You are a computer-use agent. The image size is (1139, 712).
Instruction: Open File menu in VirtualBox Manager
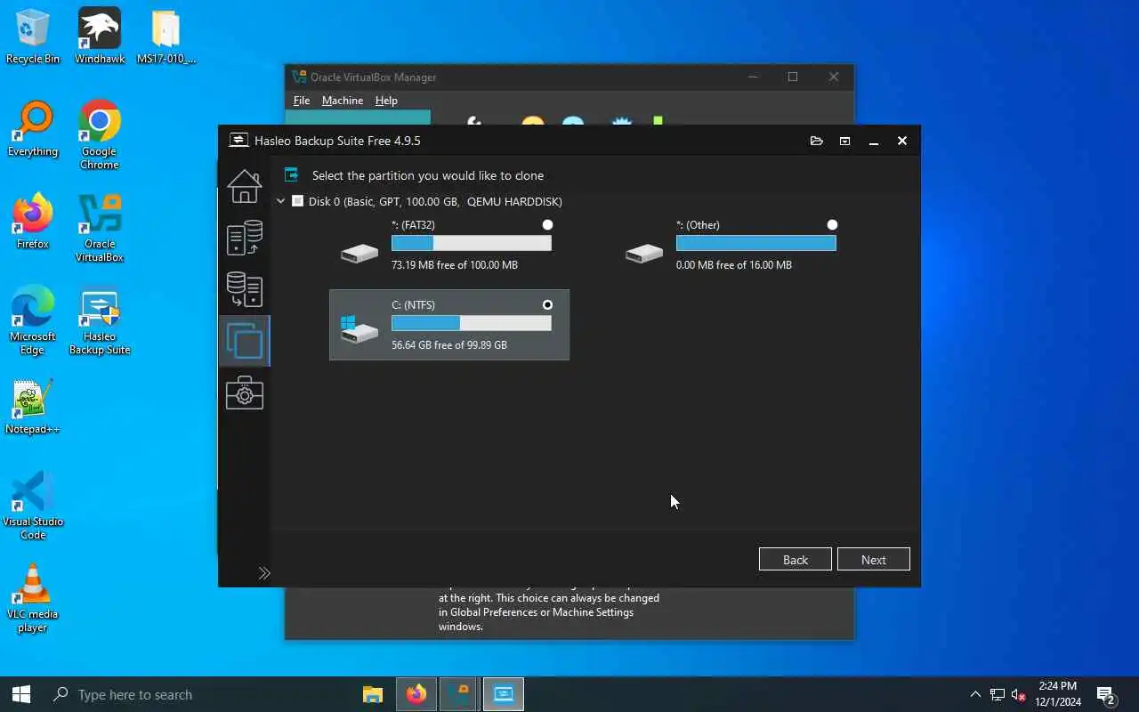click(302, 101)
